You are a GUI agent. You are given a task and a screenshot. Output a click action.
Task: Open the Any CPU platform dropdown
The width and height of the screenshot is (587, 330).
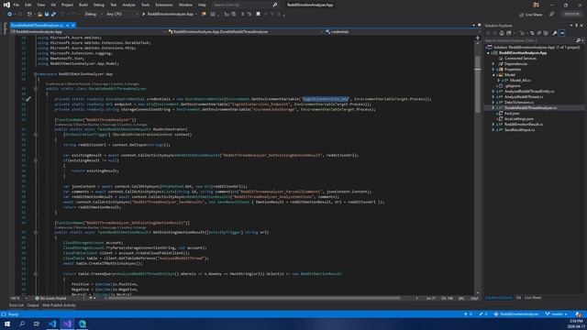[x=122, y=15]
